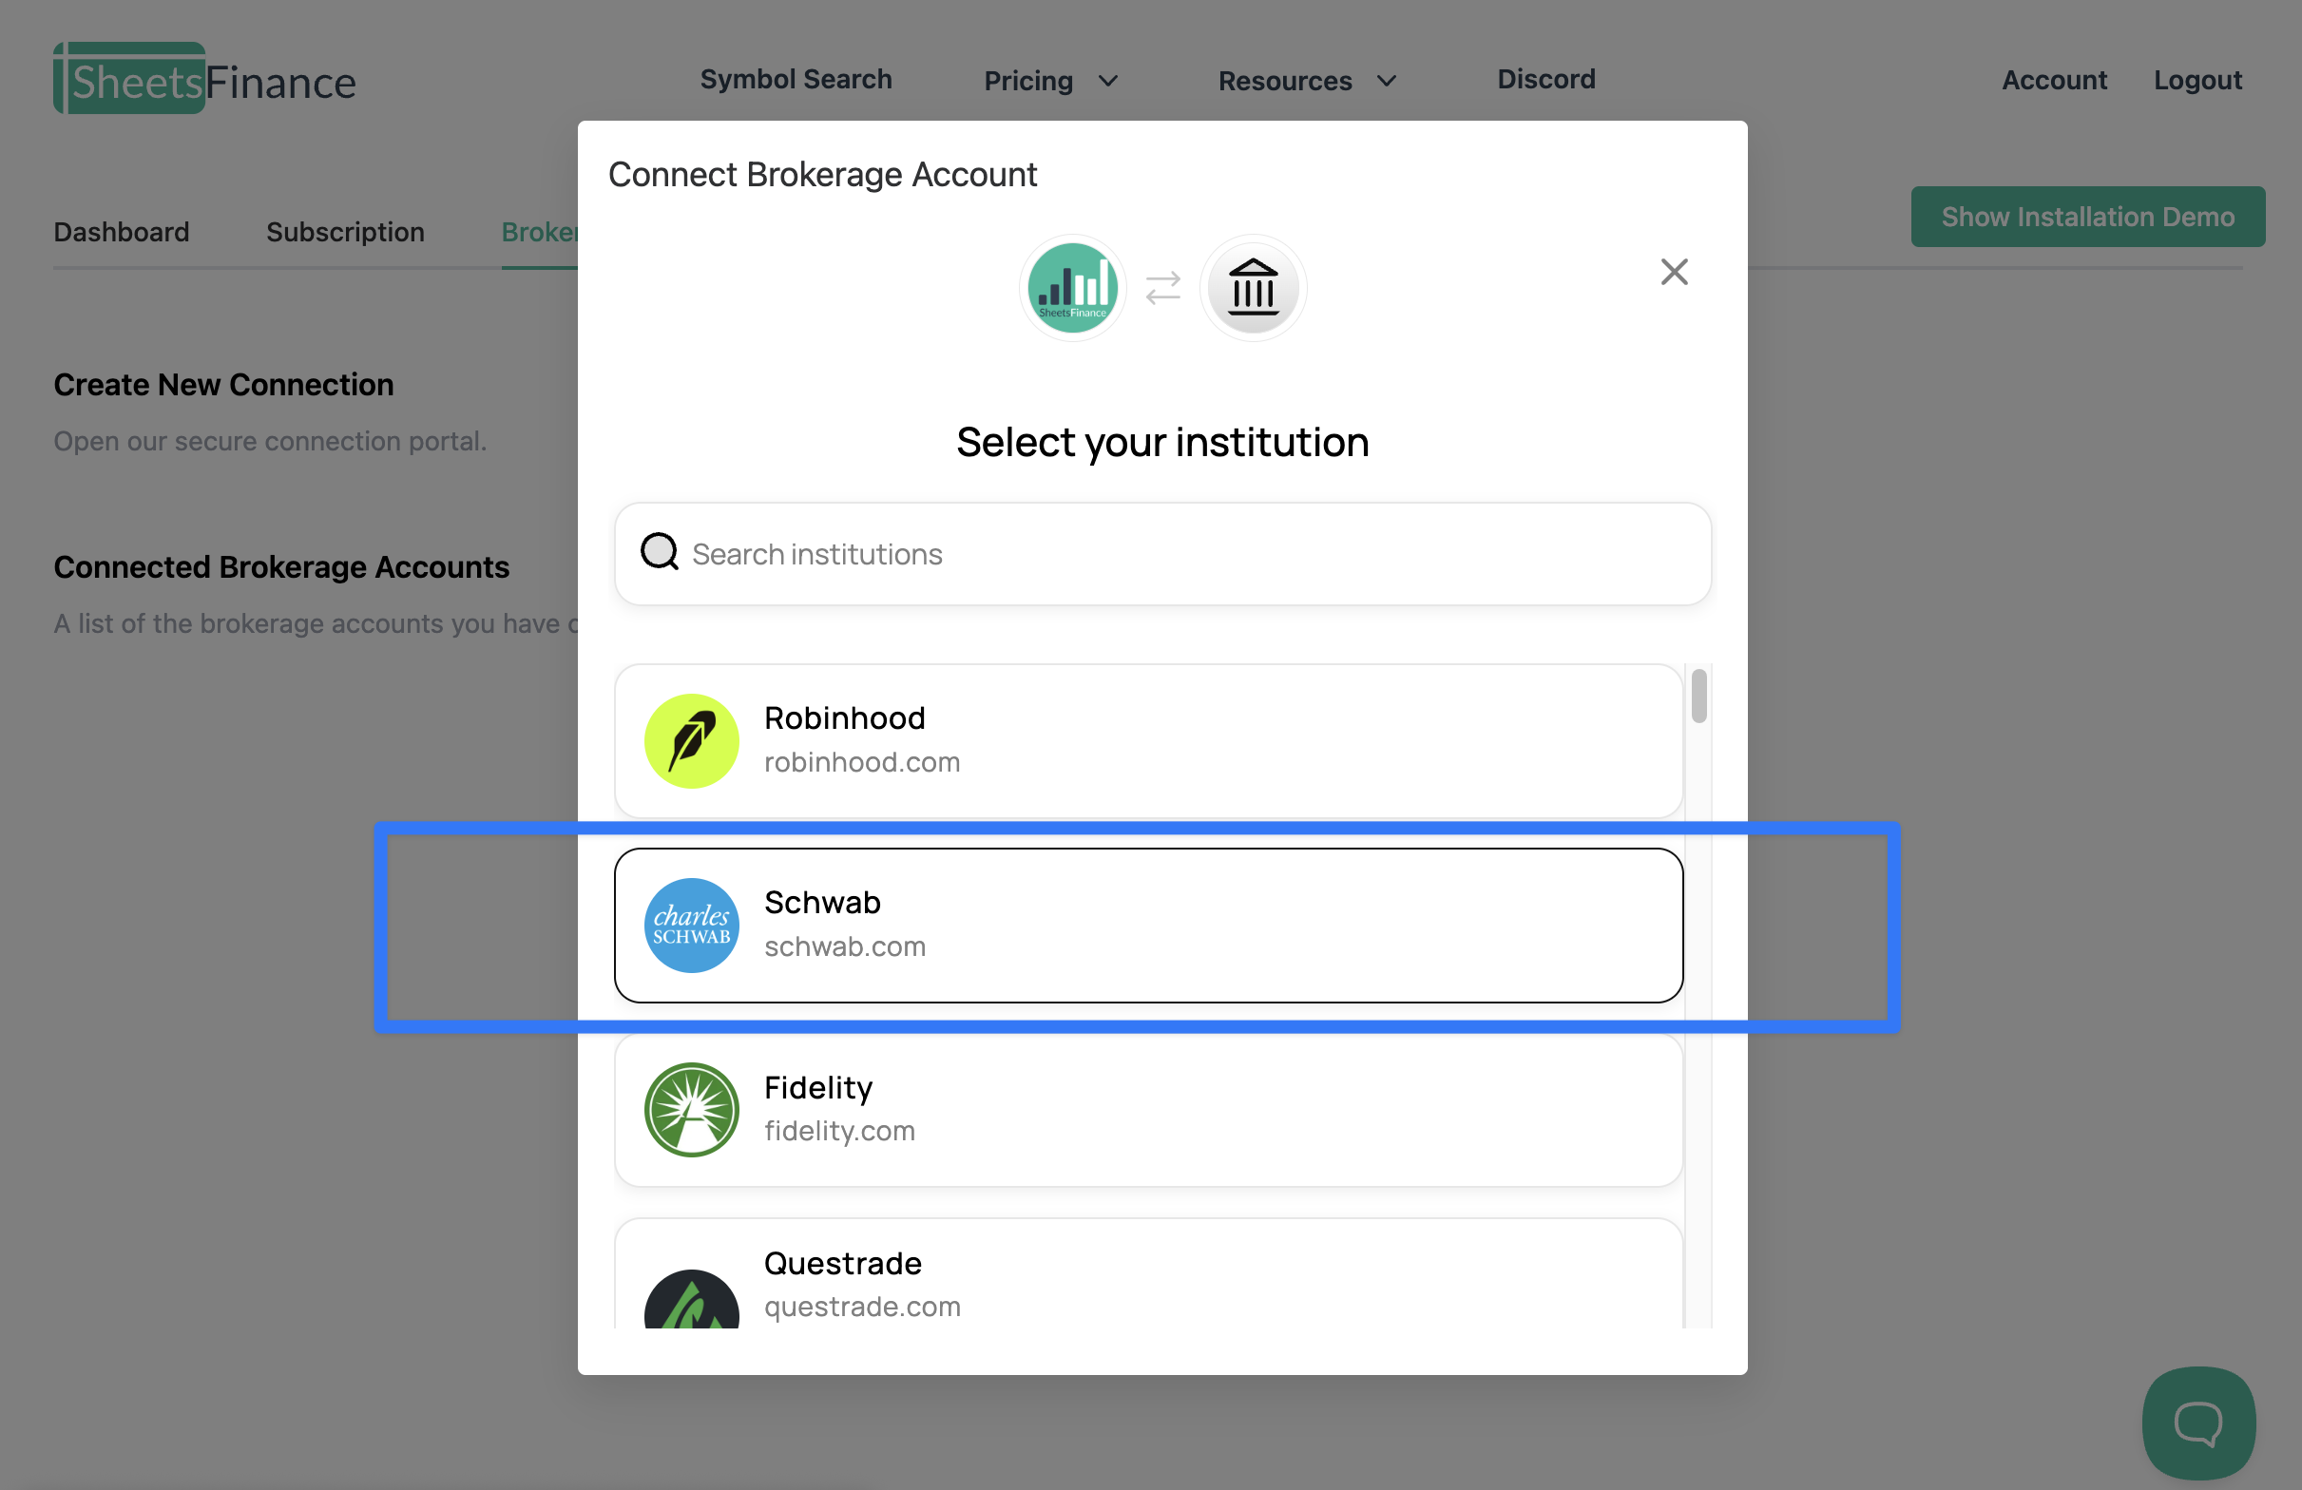Click the Select your institution heading
Screen dimensions: 2302x1490
tap(1161, 442)
